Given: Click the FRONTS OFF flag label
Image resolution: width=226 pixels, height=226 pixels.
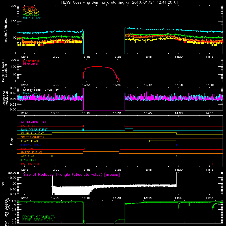Looking at the screenshot, I should [30, 160].
